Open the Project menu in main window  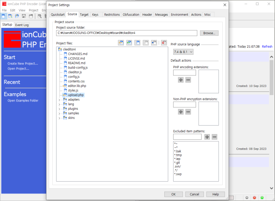coord(34,10)
